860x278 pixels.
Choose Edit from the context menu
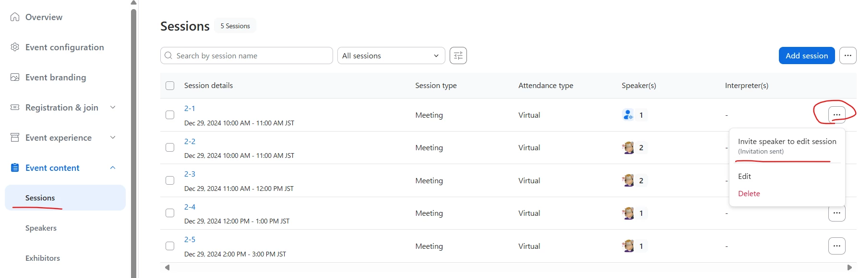tap(744, 176)
